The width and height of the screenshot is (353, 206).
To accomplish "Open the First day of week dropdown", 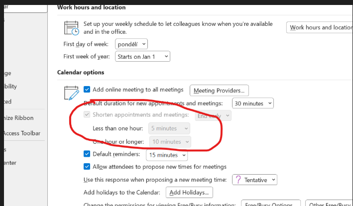I will point(131,44).
